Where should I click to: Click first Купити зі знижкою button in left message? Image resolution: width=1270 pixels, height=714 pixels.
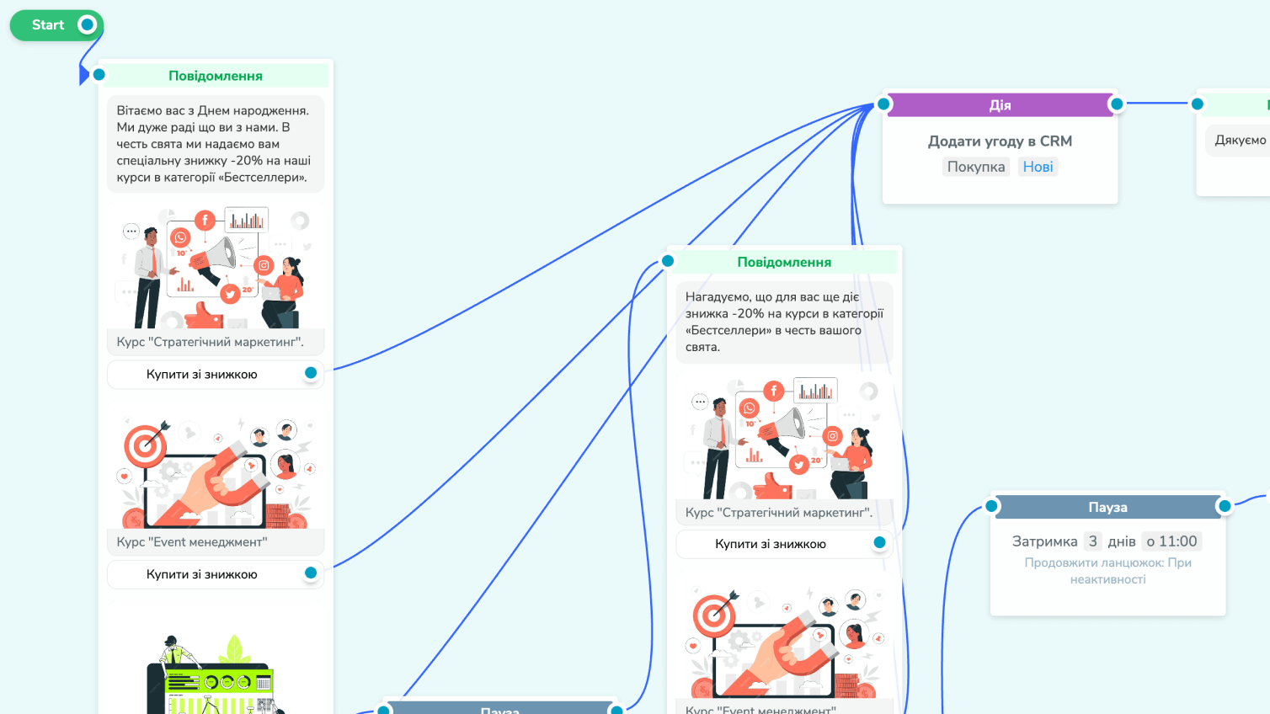tap(216, 374)
